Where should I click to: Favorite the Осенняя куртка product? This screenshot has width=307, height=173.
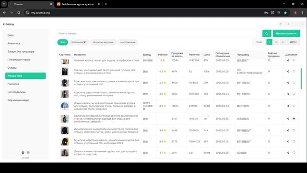click(x=294, y=61)
